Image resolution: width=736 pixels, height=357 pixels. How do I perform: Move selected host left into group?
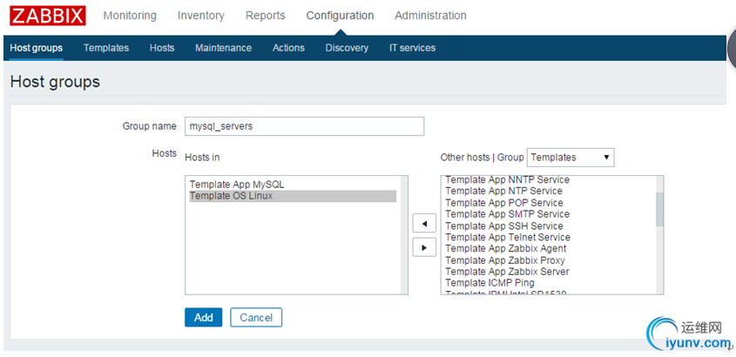point(424,224)
